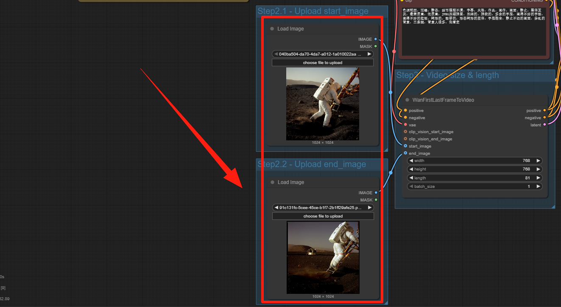Click the batch_size value 1

(x=529, y=187)
